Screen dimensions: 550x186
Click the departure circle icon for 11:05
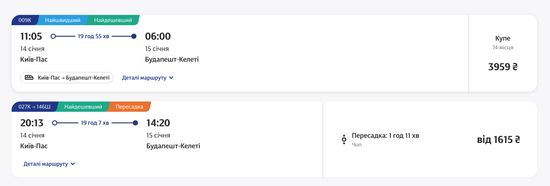(53, 36)
